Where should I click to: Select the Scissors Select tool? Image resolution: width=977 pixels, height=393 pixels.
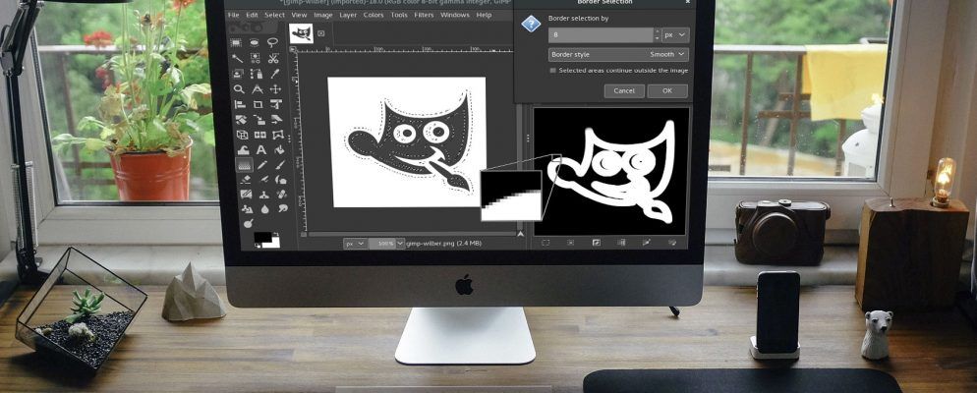click(273, 58)
